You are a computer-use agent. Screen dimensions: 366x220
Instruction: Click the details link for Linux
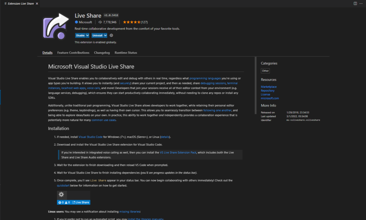click(165, 137)
